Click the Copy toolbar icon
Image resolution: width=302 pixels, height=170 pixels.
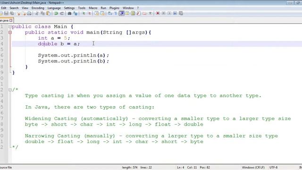[42, 13]
